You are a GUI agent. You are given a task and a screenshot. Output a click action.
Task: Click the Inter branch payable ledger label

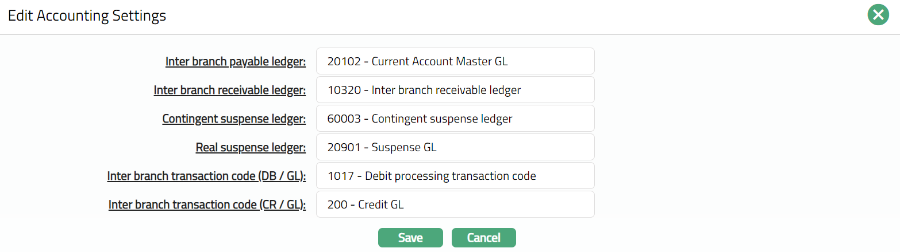(235, 62)
